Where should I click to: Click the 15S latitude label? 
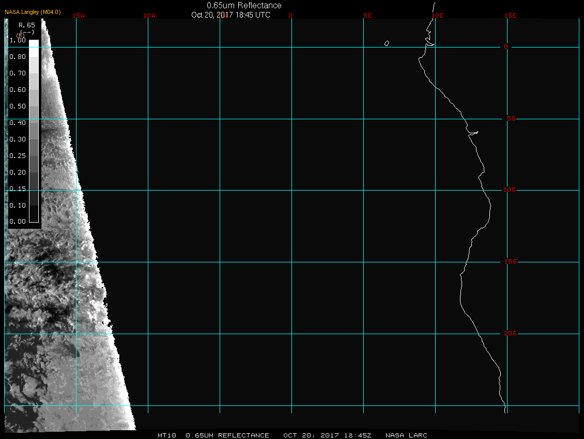coord(510,262)
